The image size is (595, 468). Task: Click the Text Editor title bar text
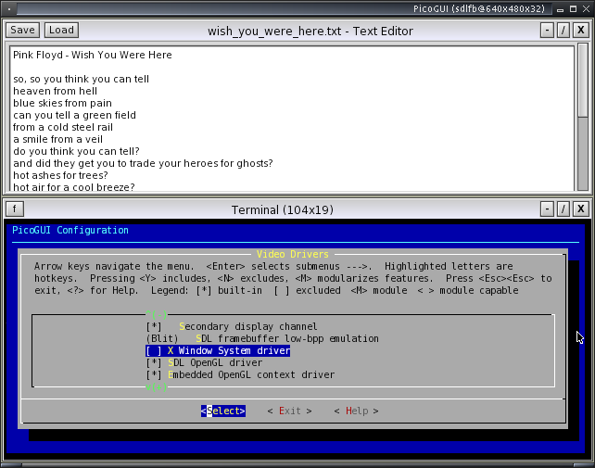click(310, 31)
